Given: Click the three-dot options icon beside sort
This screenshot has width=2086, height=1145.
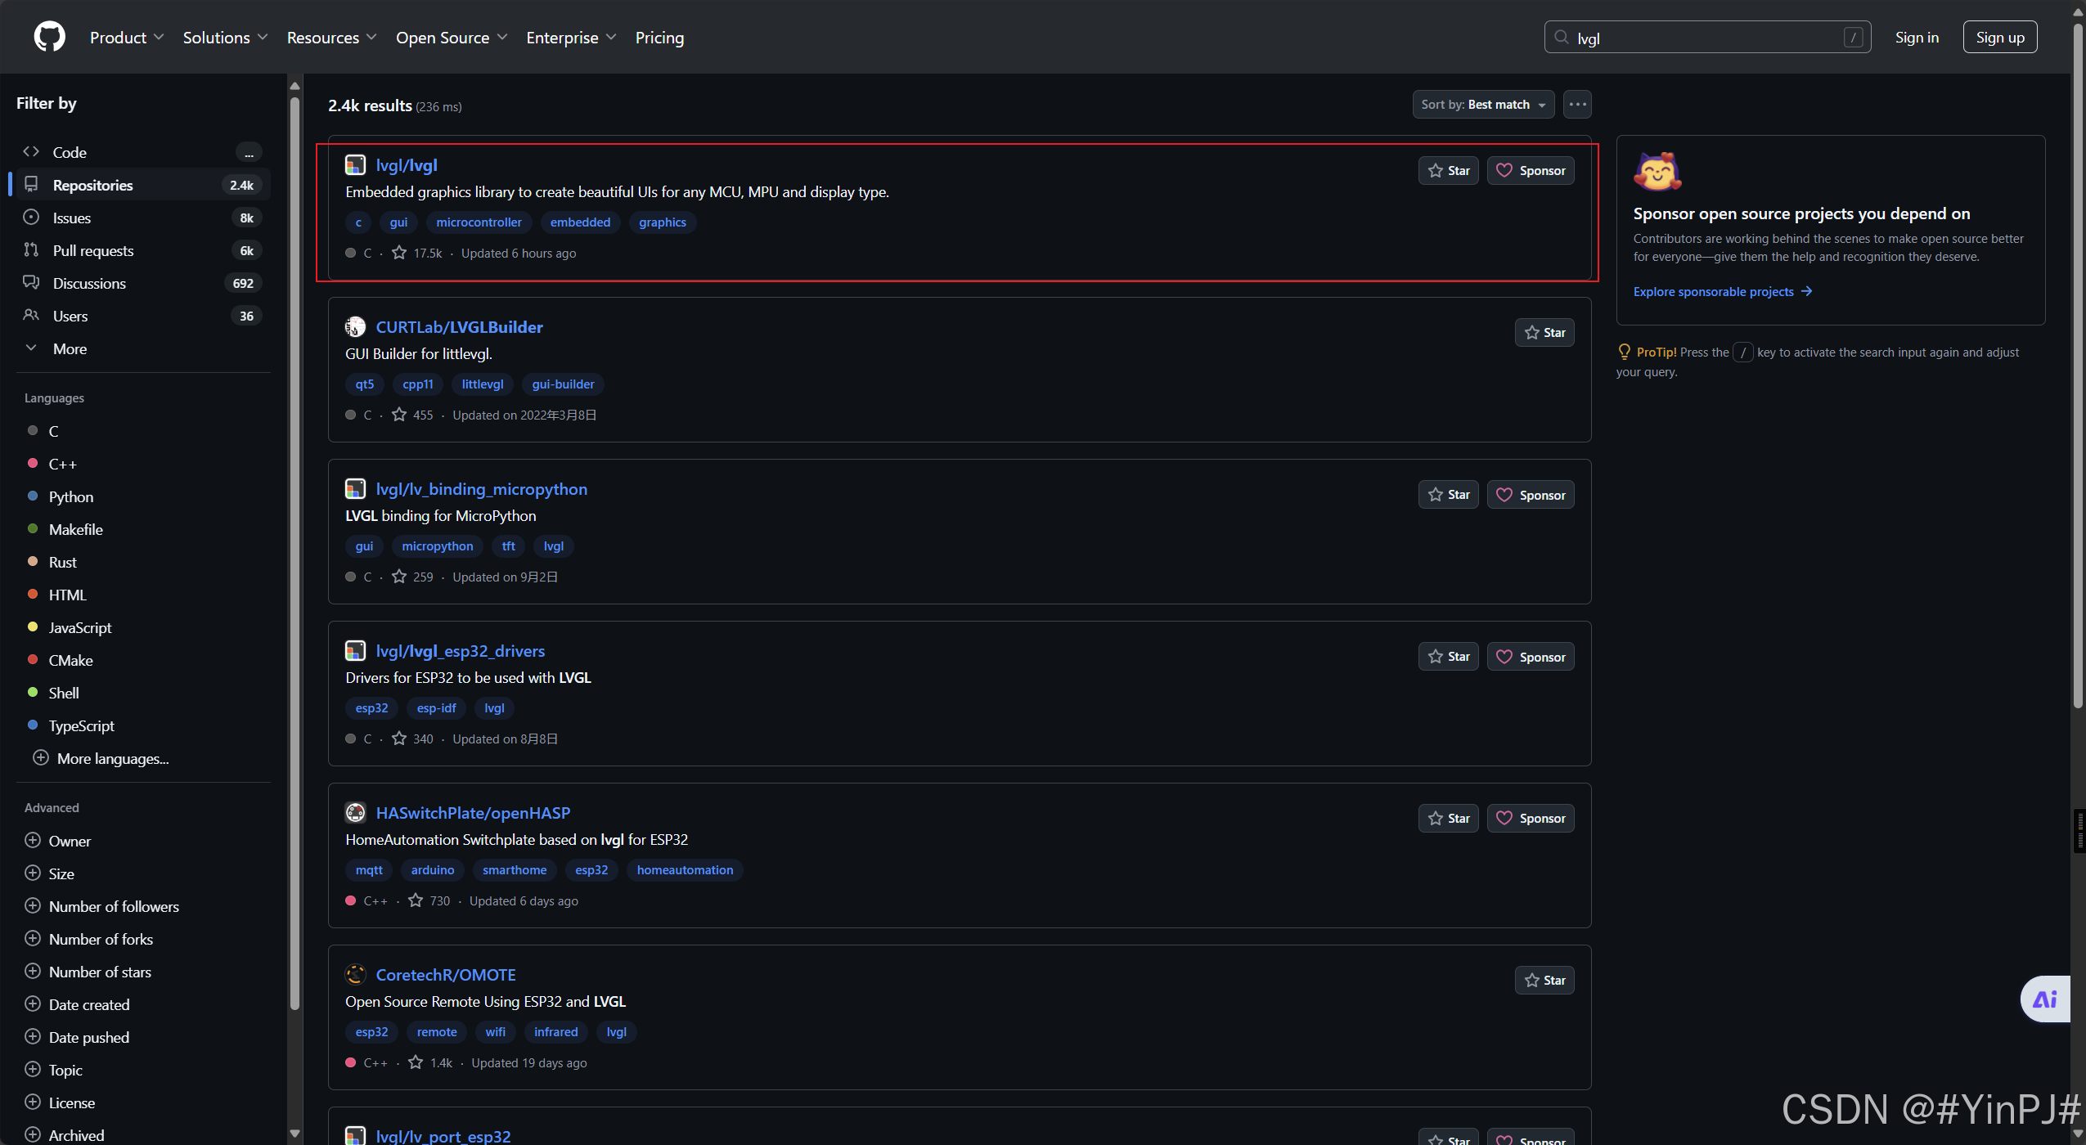Looking at the screenshot, I should (x=1577, y=105).
